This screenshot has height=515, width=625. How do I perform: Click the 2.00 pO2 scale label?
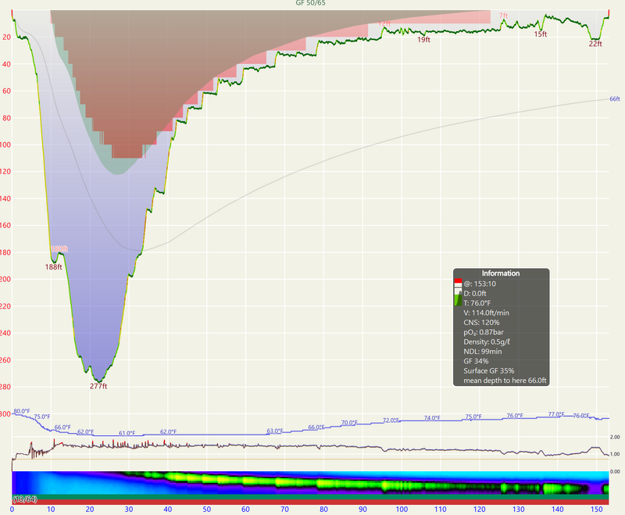tap(614, 438)
